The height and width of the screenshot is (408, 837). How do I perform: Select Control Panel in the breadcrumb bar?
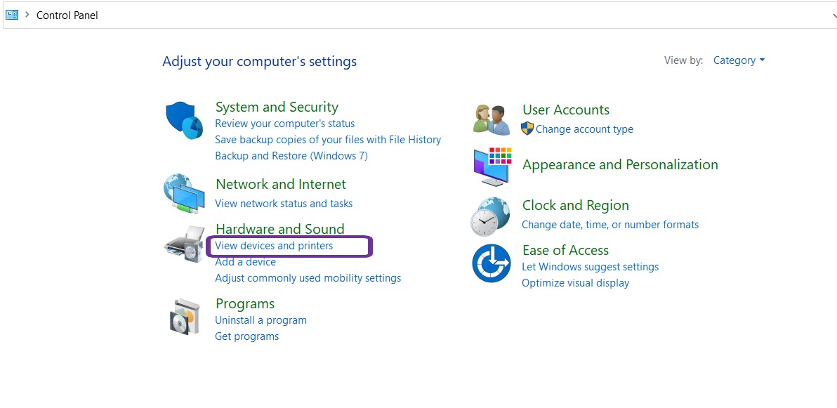tap(67, 15)
